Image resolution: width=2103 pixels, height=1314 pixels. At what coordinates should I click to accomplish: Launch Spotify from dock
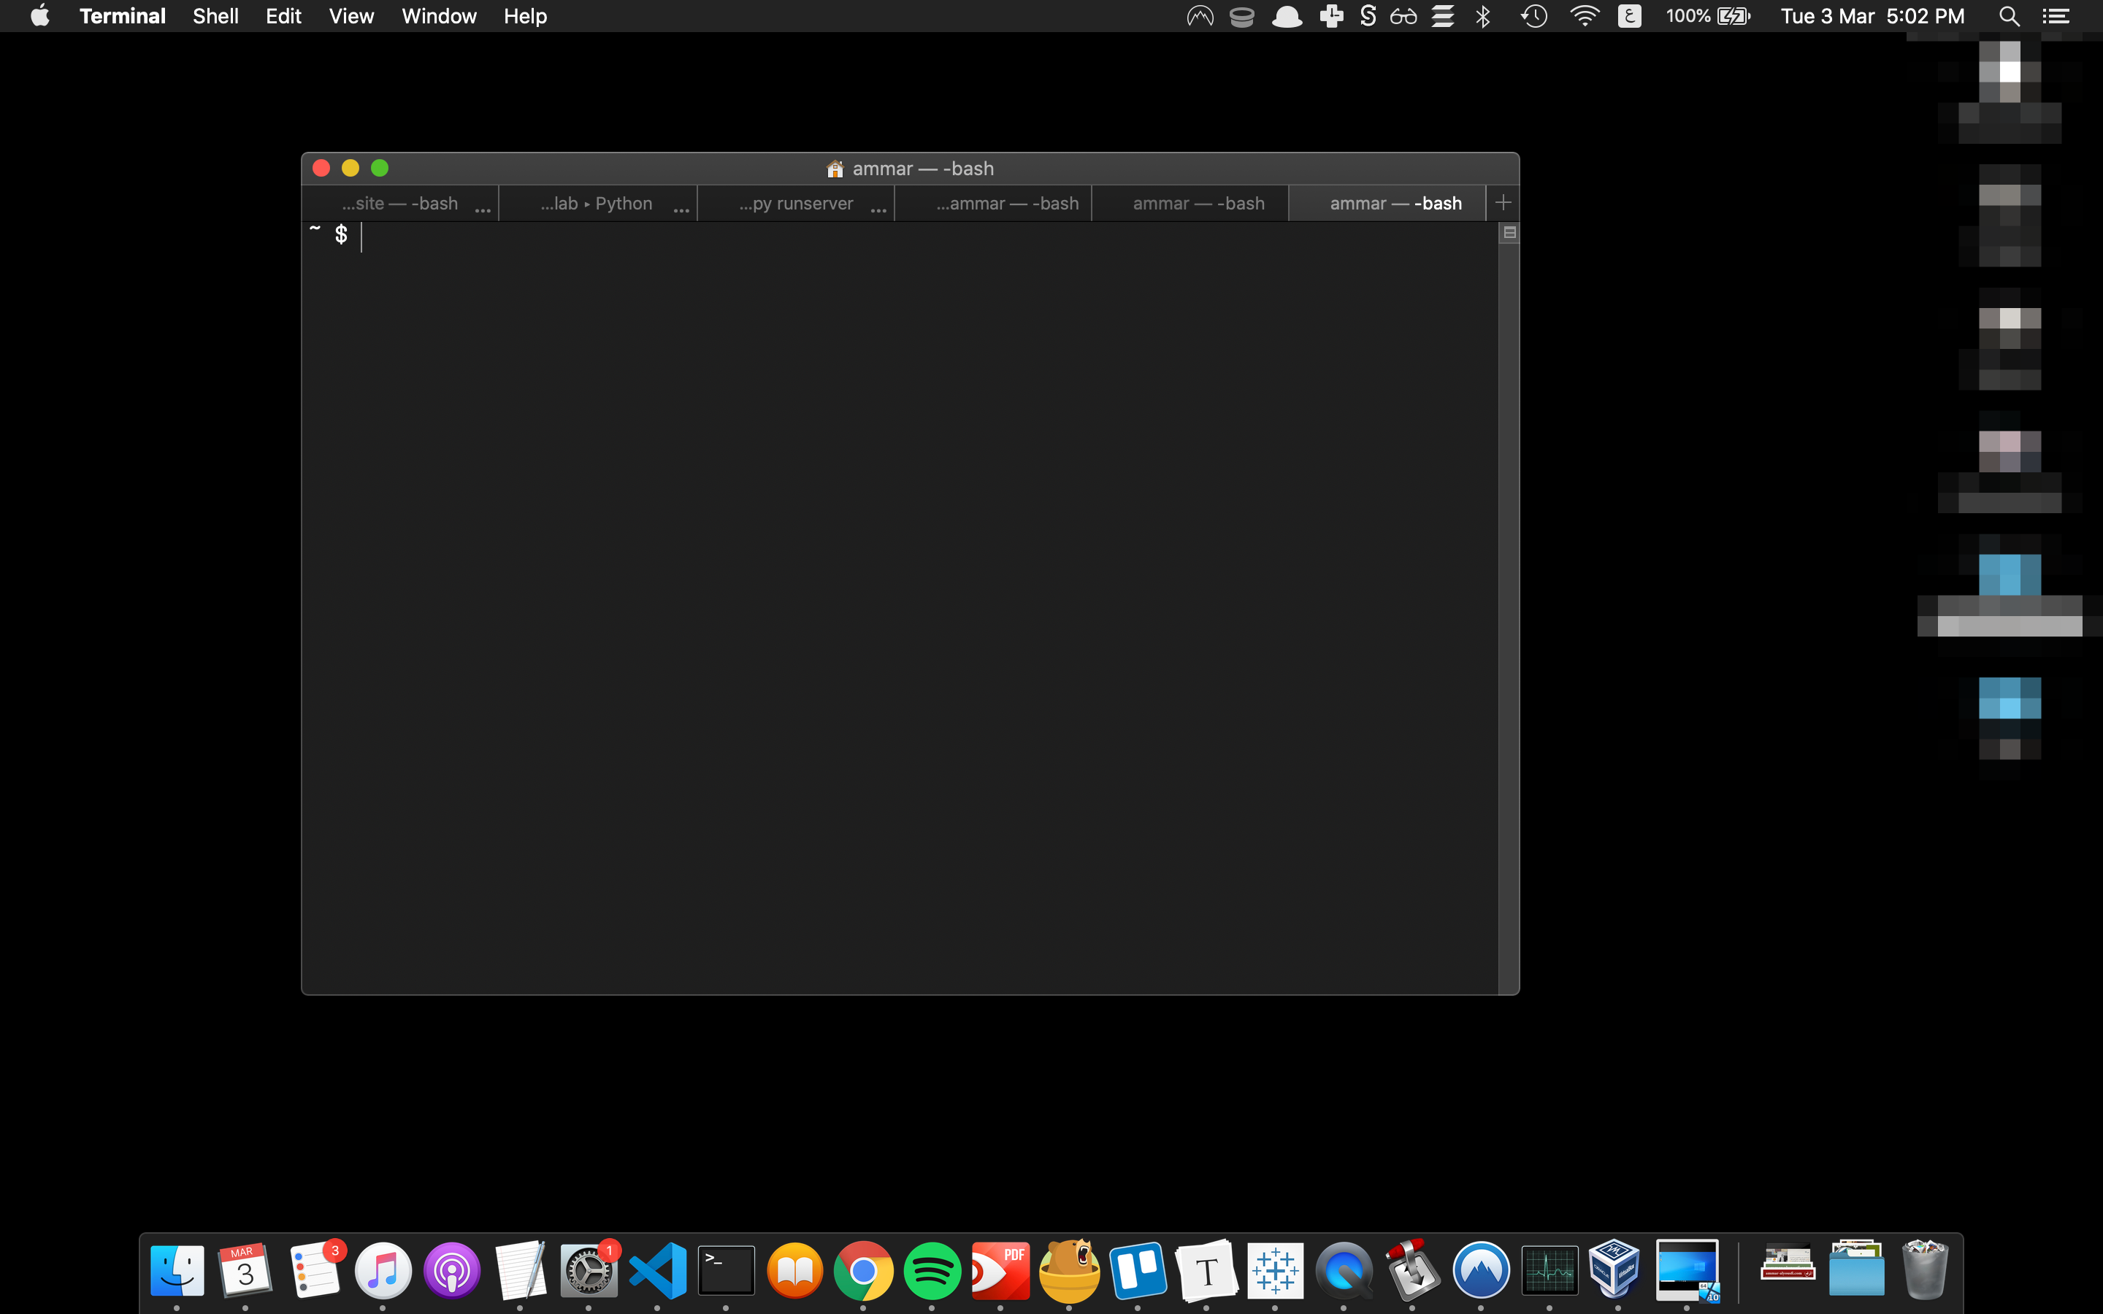coord(932,1270)
